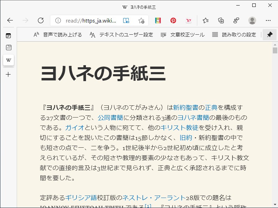This screenshot has height=208, width=278.
Task: Start 音声で読み上げる read aloud
Action: [x=58, y=35]
